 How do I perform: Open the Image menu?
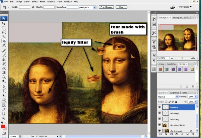pos(19,2)
